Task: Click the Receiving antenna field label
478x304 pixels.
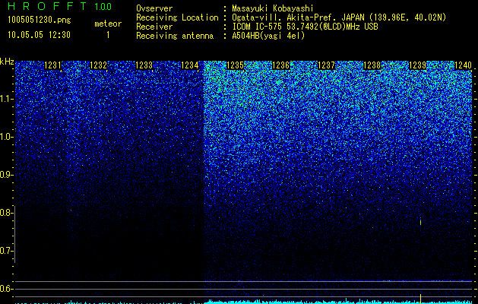Action: pos(175,36)
